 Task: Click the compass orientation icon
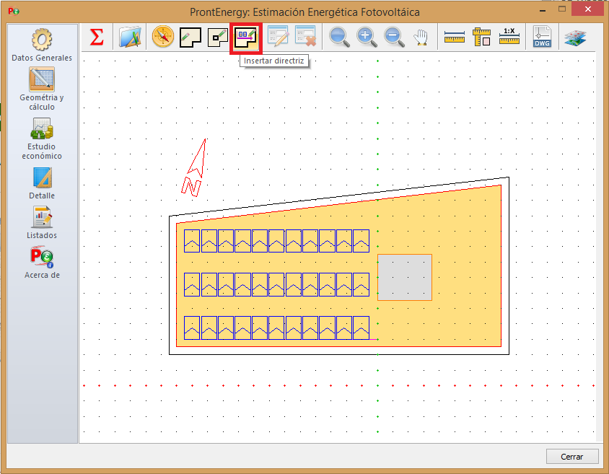163,37
